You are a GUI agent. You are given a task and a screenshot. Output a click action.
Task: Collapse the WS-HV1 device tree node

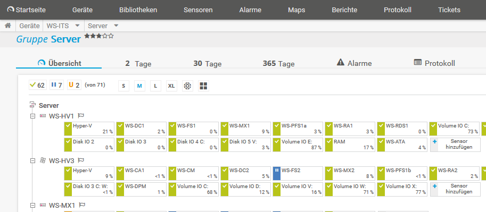click(x=32, y=116)
